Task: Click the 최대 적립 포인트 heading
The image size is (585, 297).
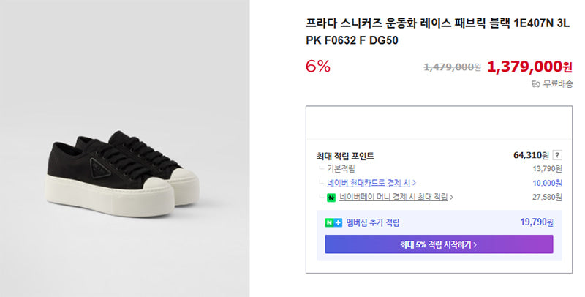Action: [345, 156]
